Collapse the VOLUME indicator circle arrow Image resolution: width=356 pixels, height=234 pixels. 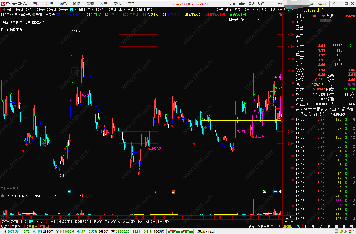pos(2,196)
